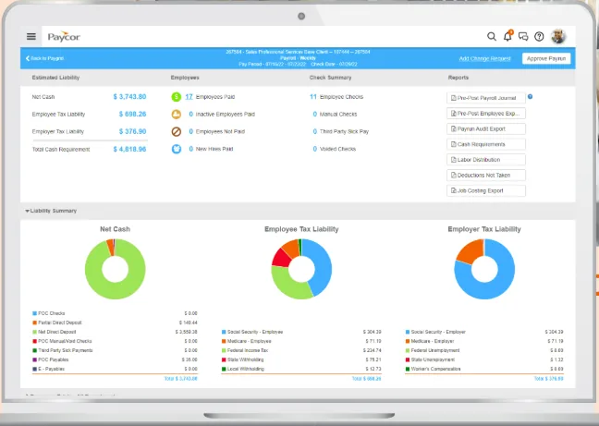The image size is (599, 426).
Task: Click the Approve Payrun button
Action: click(x=546, y=58)
